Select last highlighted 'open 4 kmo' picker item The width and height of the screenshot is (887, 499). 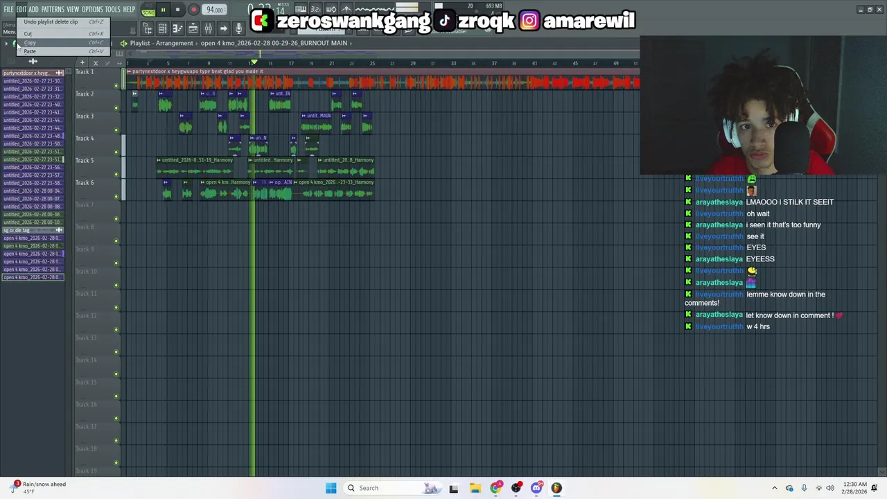33,277
